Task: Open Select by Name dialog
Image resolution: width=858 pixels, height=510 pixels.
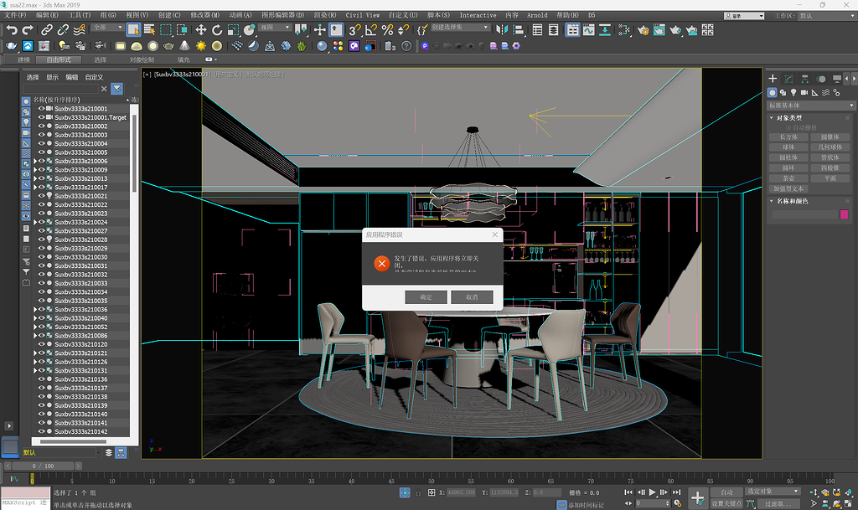Action: 151,31
